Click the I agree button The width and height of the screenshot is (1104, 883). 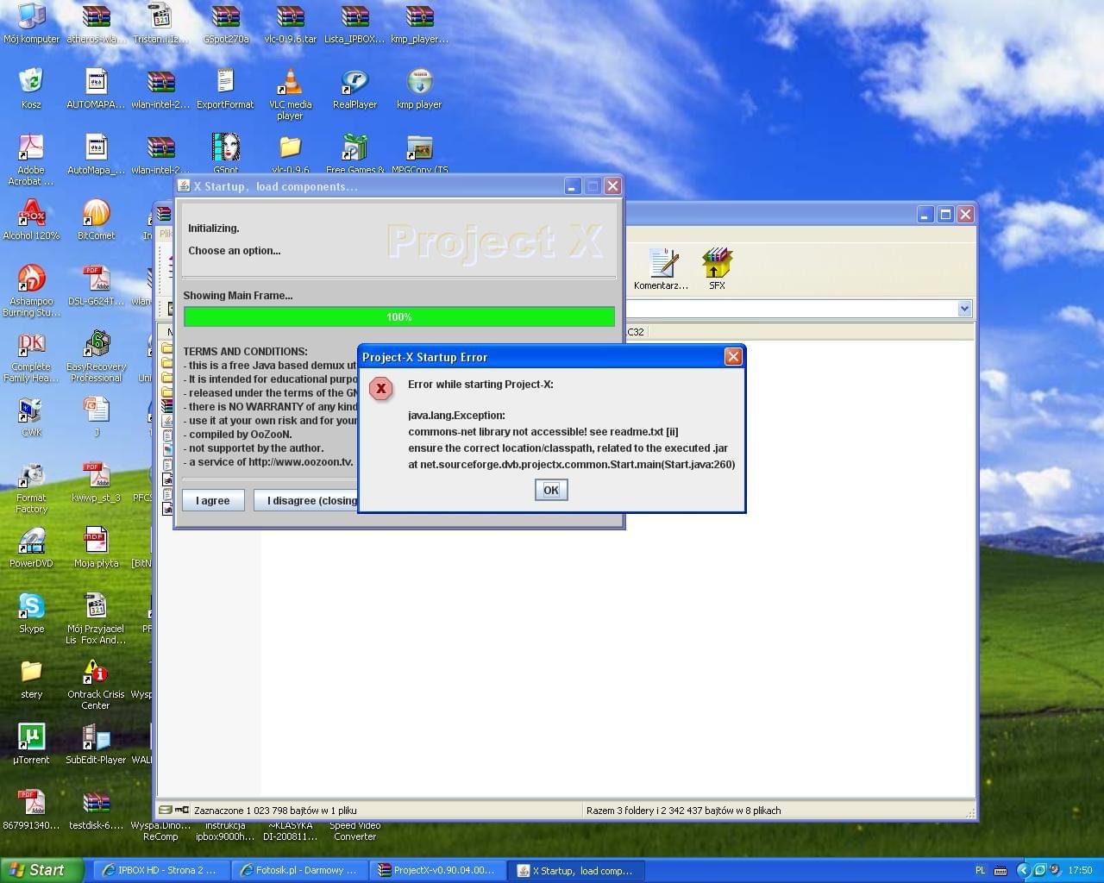pos(213,500)
